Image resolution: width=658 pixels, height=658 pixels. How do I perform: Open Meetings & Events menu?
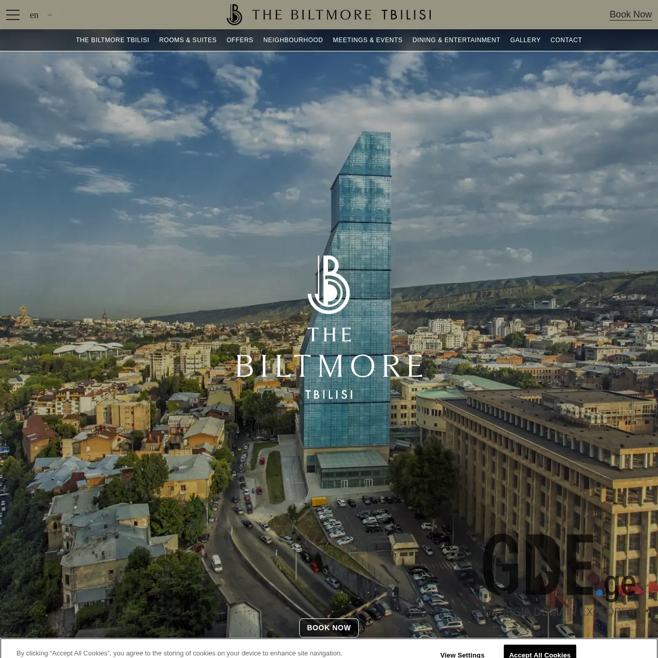tap(368, 40)
